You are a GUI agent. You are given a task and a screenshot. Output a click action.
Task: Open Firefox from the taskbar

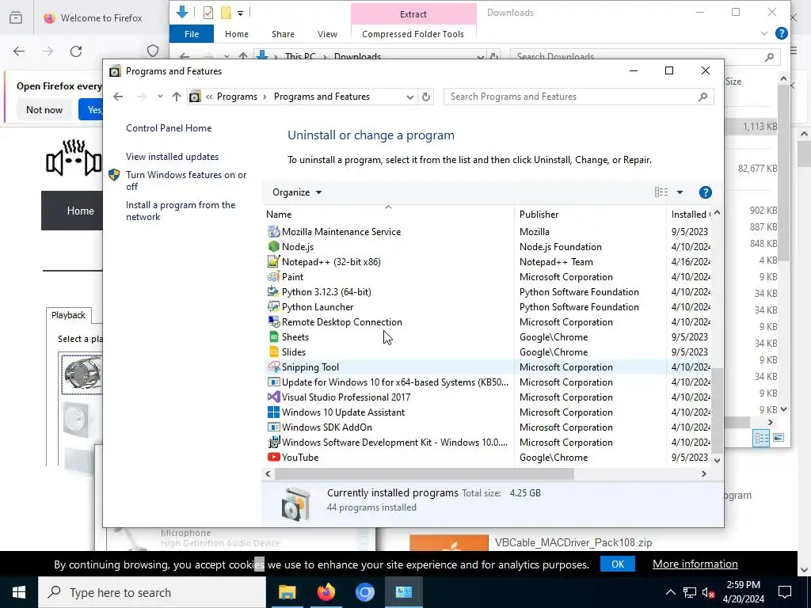point(326,592)
